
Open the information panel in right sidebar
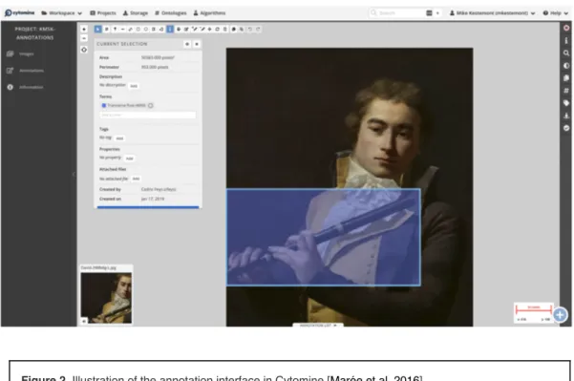click(566, 41)
